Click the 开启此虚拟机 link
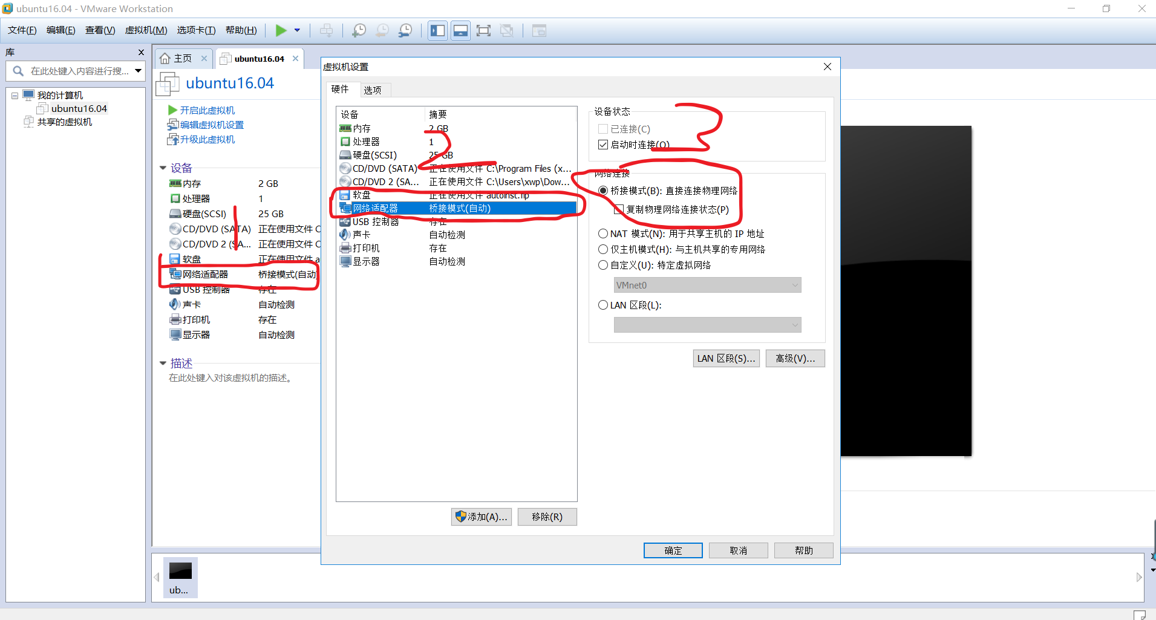 coord(207,111)
